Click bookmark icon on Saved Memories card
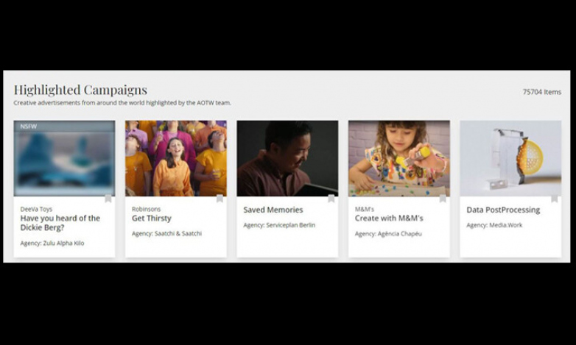Image resolution: width=576 pixels, height=345 pixels. (x=331, y=199)
